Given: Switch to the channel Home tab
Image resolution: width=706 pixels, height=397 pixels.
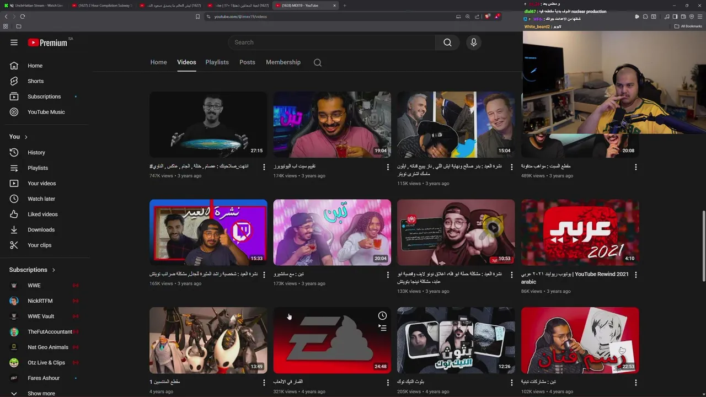Looking at the screenshot, I should coord(158,62).
